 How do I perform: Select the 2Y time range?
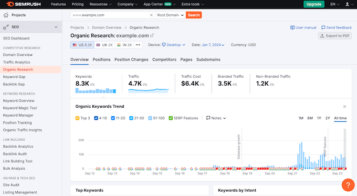tap(328, 118)
